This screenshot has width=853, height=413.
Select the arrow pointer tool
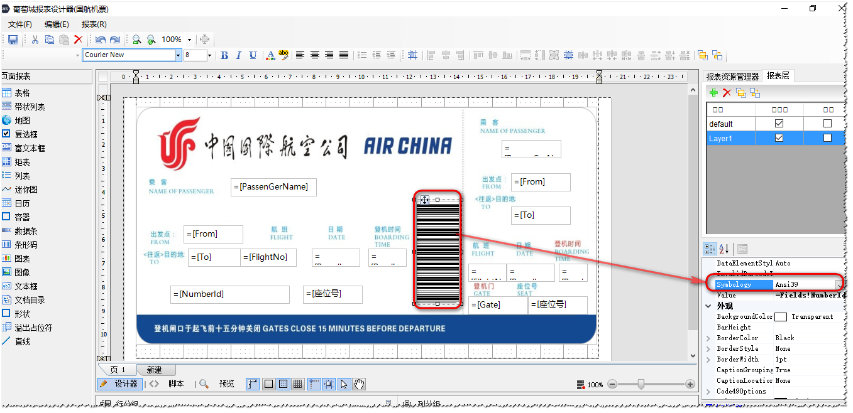[344, 384]
